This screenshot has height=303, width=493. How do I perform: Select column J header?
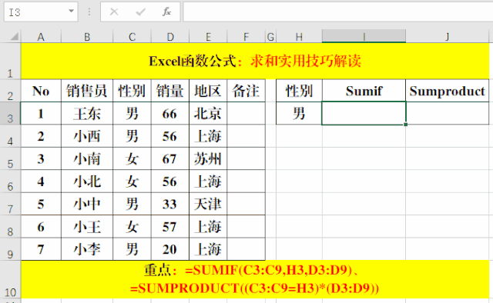coord(447,37)
